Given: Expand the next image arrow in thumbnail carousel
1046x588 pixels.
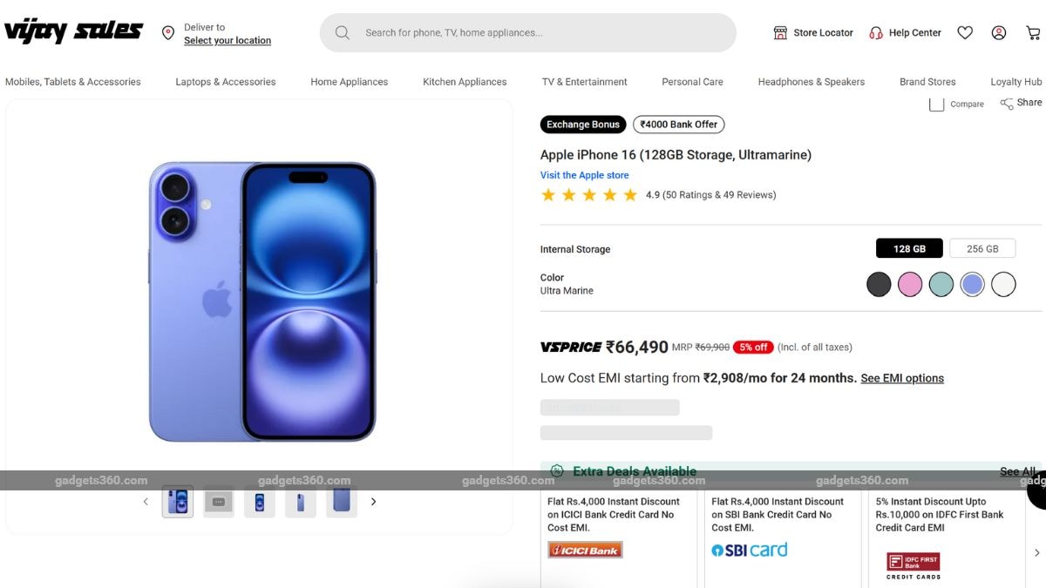Looking at the screenshot, I should tap(374, 502).
